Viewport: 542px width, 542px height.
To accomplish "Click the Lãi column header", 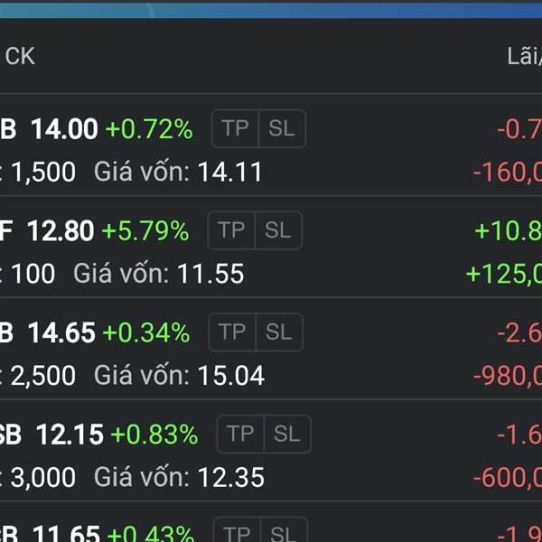I will coord(524,56).
